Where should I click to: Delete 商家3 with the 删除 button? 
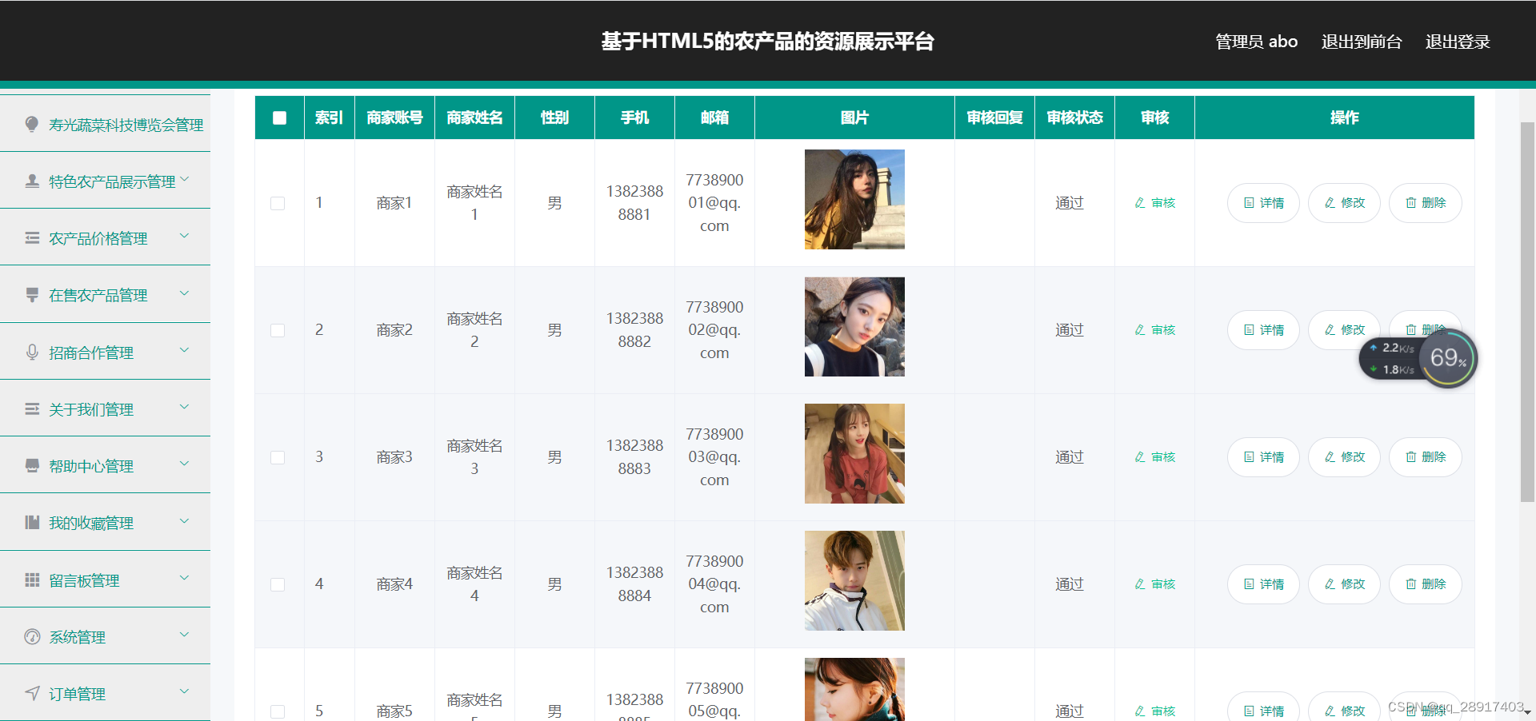coord(1425,457)
